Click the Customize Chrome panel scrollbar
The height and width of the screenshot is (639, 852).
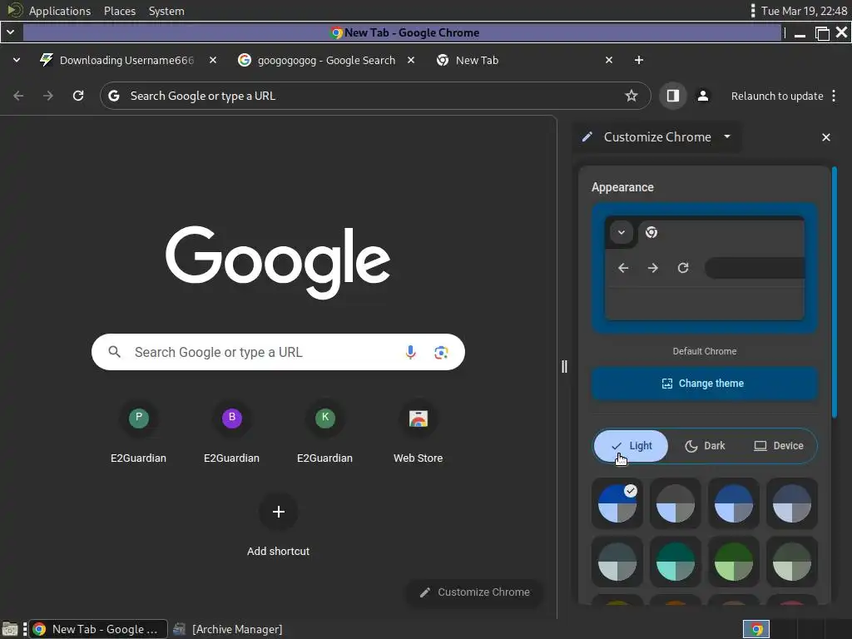point(834,294)
